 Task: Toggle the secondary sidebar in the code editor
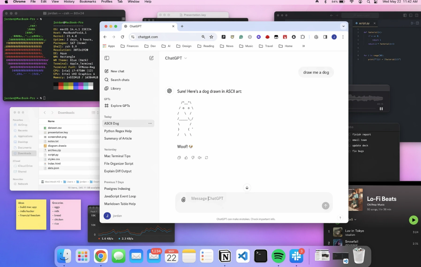tap(417, 15)
